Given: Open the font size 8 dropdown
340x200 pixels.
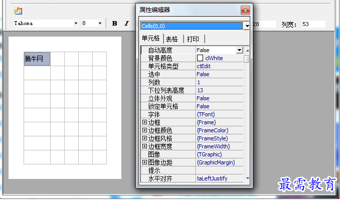Looking at the screenshot, I should tap(100, 24).
